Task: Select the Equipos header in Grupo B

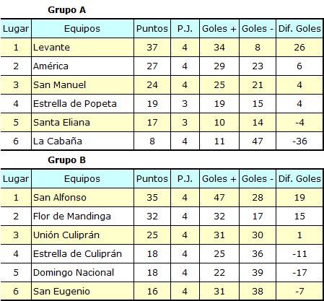Action: [x=82, y=179]
